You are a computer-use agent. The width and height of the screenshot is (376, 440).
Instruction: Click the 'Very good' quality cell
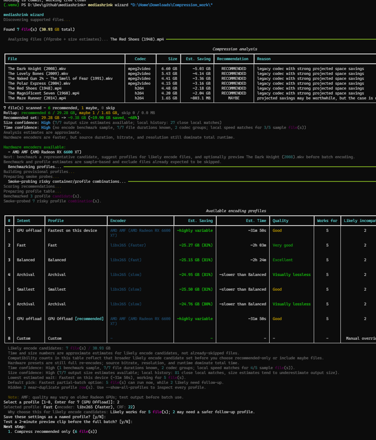click(283, 245)
